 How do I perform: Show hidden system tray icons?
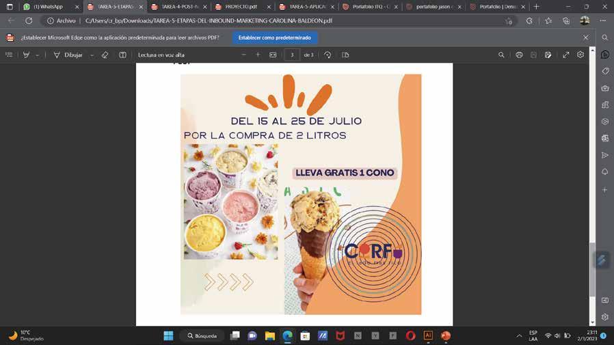(x=519, y=335)
